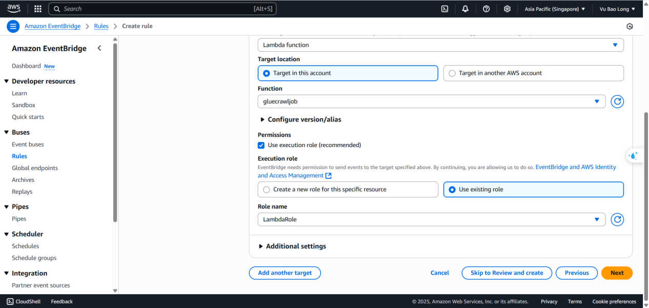Choose Use existing role option
Image resolution: width=649 pixels, height=308 pixels.
pyautogui.click(x=533, y=190)
